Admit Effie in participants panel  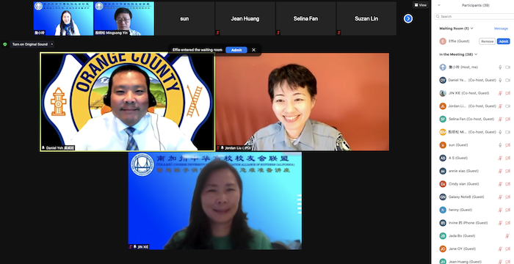[504, 41]
